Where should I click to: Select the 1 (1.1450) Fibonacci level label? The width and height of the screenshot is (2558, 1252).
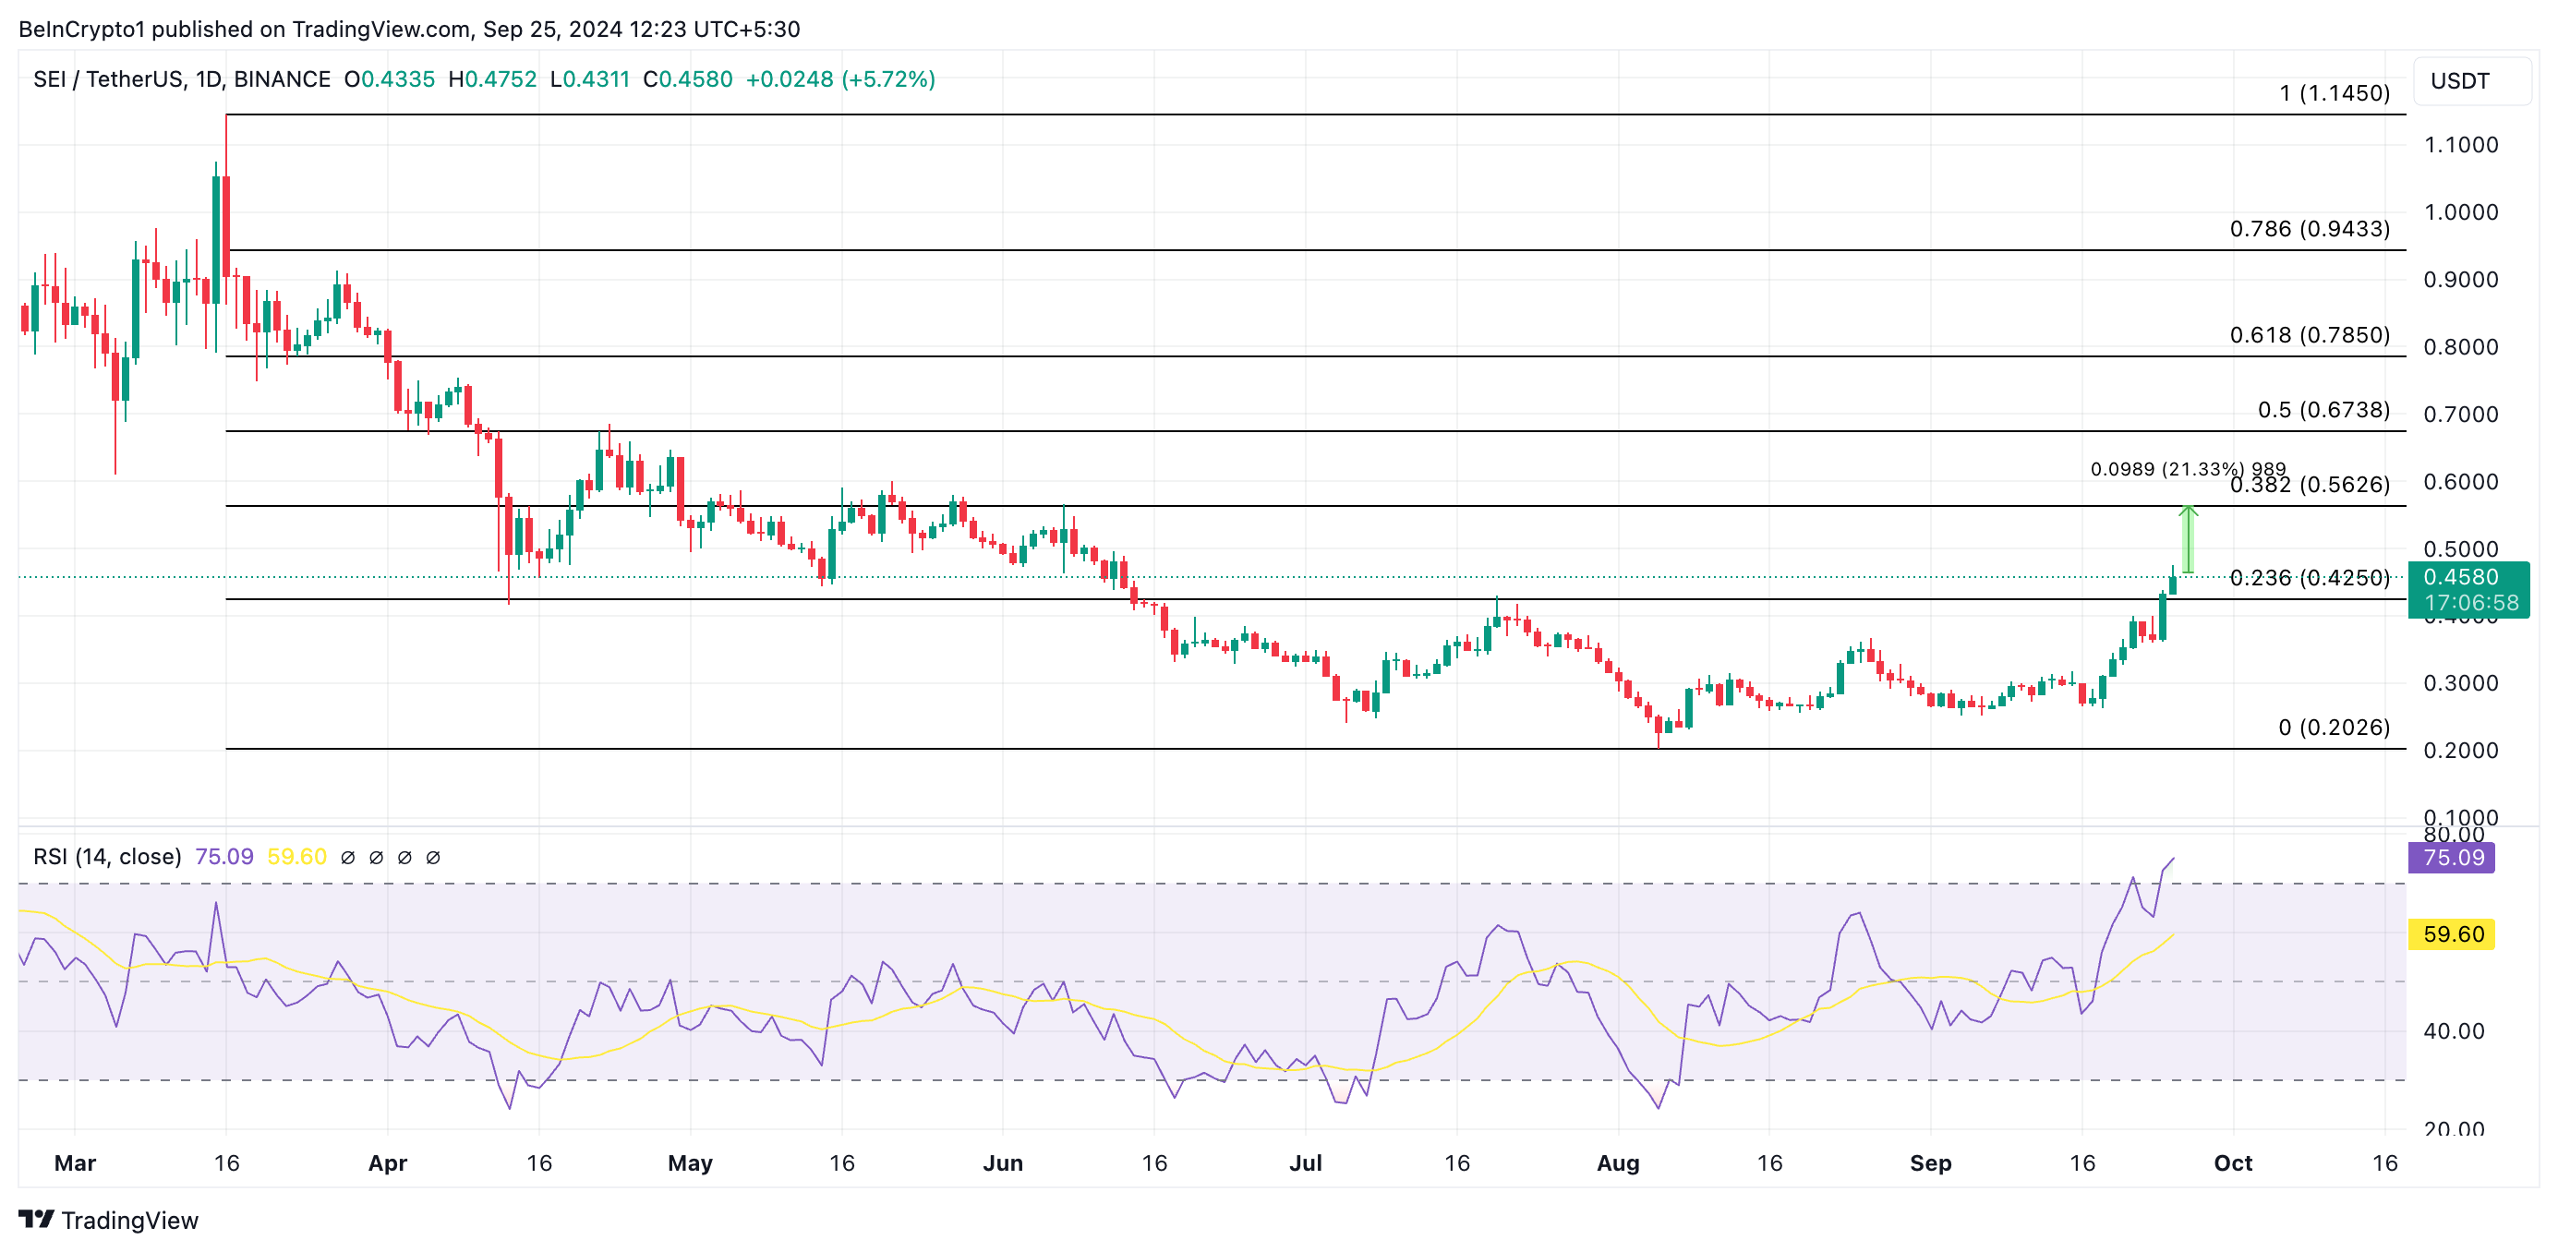click(x=2334, y=93)
